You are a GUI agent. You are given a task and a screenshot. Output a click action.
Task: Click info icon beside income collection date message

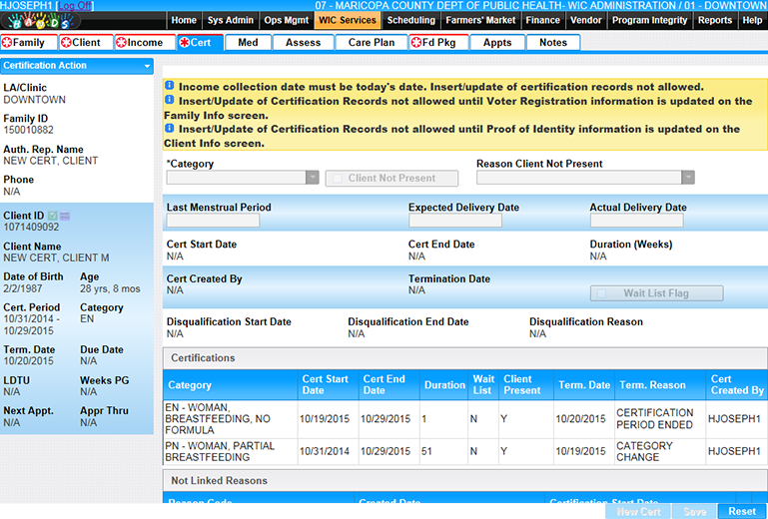pyautogui.click(x=169, y=87)
